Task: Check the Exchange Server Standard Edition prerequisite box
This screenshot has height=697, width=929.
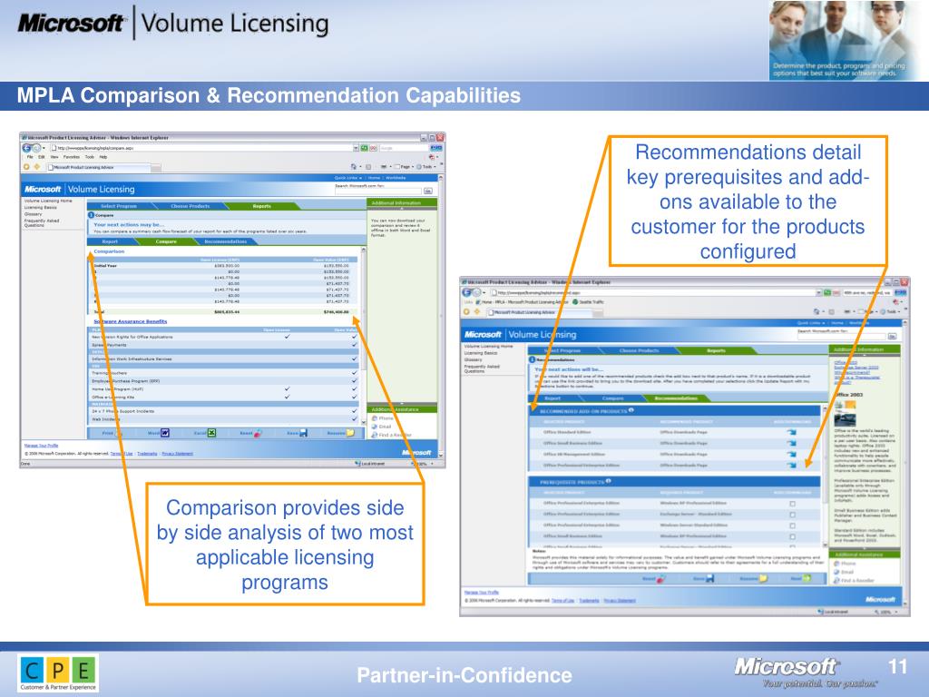Action: 793,515
